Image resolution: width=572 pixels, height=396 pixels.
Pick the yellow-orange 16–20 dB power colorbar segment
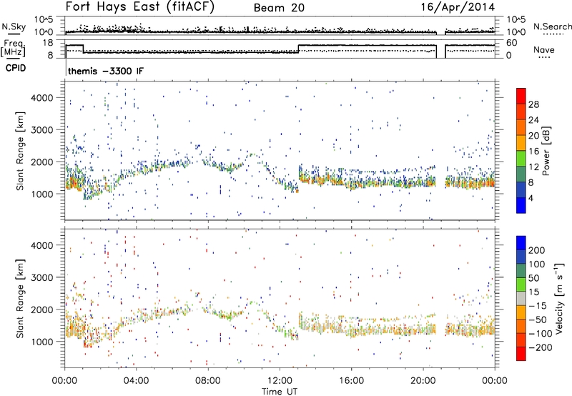pyautogui.click(x=521, y=143)
